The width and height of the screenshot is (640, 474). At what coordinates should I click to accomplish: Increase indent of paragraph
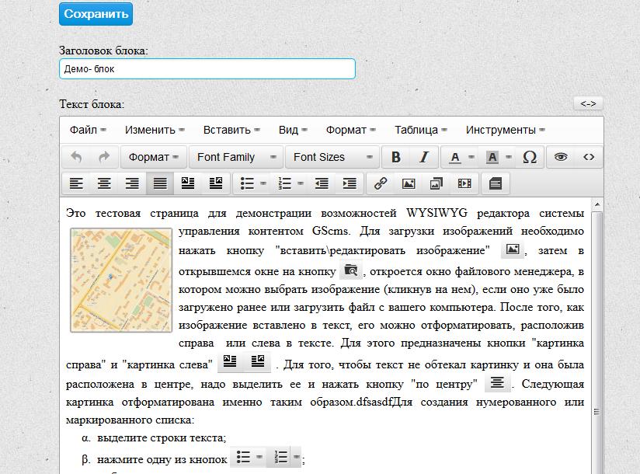350,183
